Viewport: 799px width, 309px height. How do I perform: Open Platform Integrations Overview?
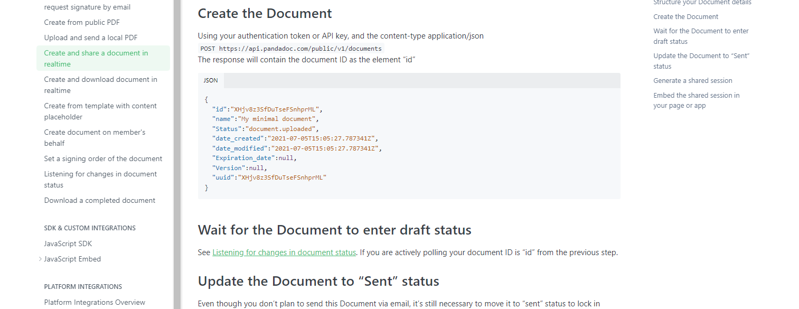pos(95,302)
